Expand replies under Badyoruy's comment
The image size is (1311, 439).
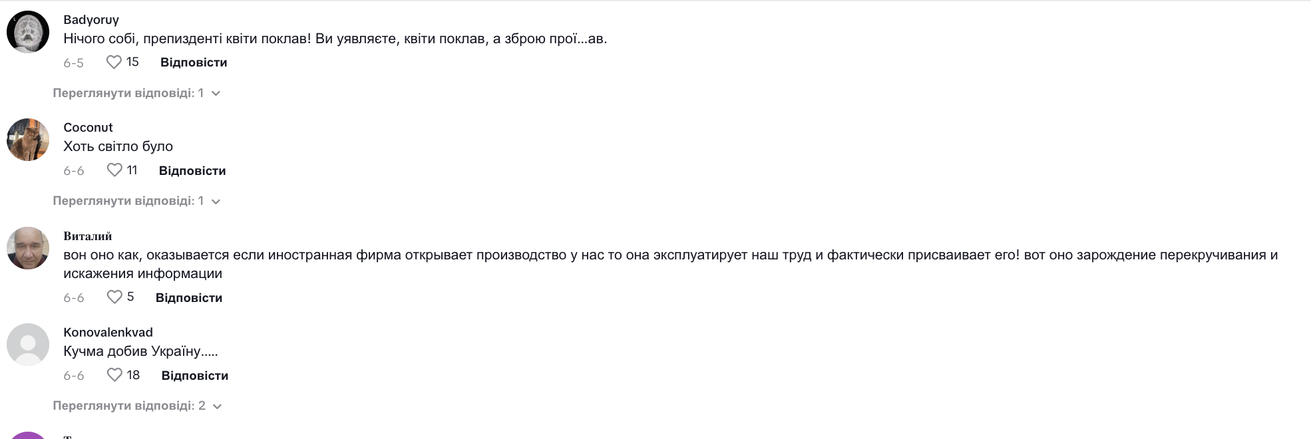[x=136, y=93]
